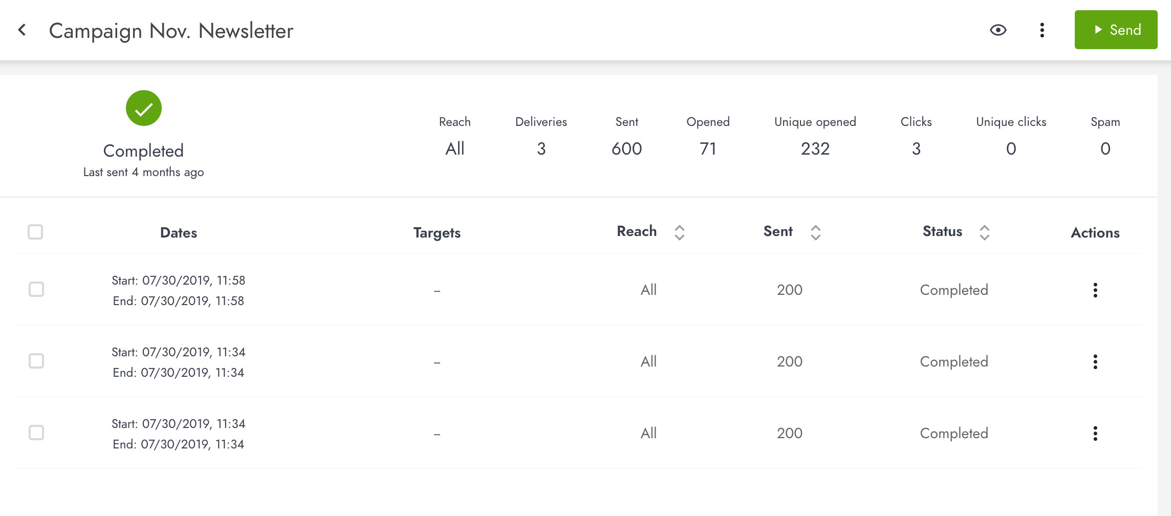1171x516 pixels.
Task: Click the Targets column header
Action: coord(437,233)
